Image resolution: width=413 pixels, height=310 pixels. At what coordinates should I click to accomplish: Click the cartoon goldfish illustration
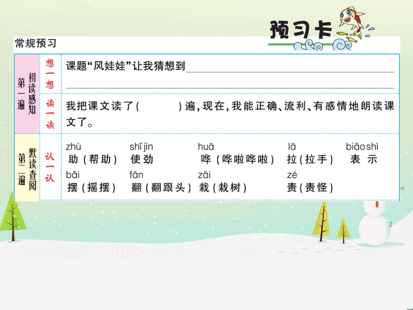(353, 23)
